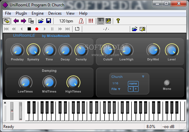189x132 pixels.
Task: Open keyboard configuration icon with wrench
Action: [108, 21]
